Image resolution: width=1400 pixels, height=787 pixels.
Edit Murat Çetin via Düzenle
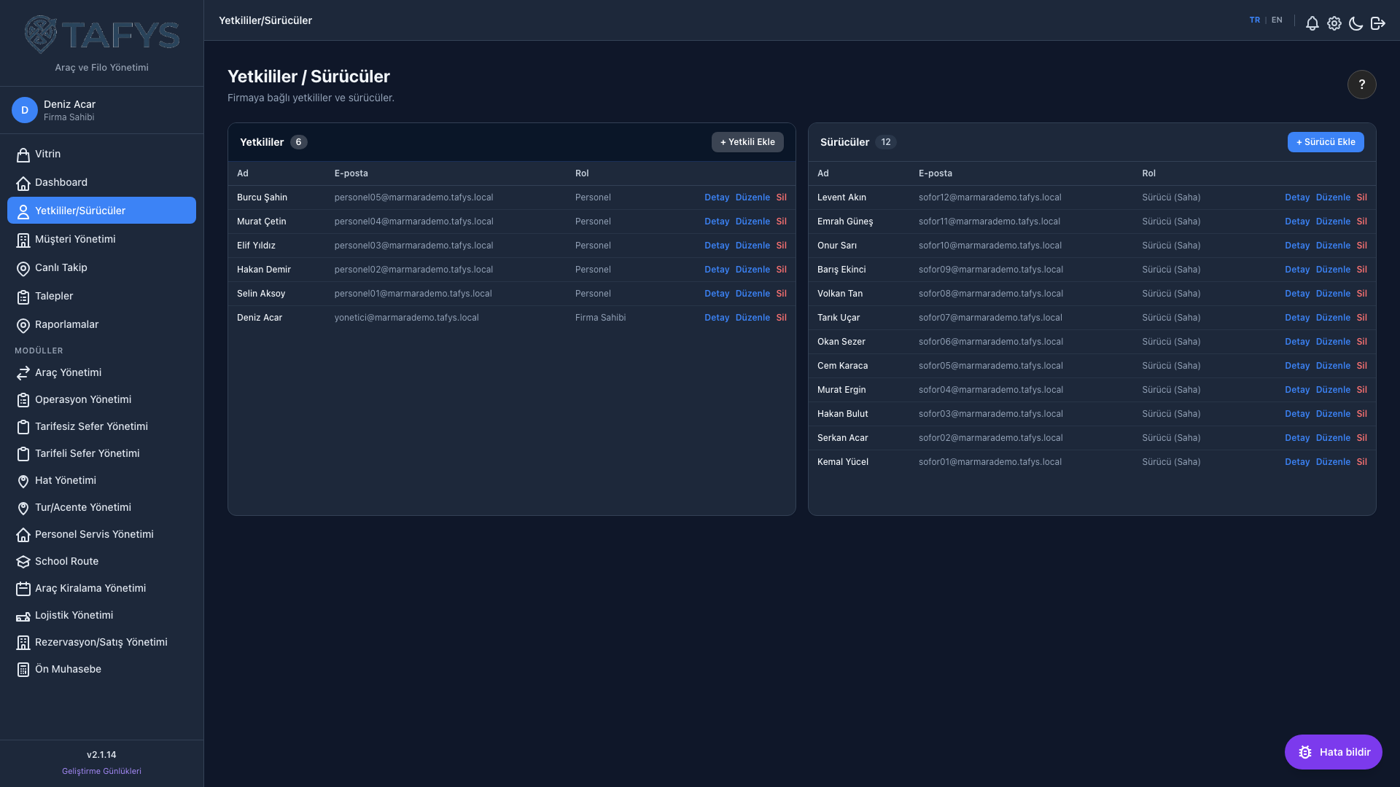click(x=752, y=222)
